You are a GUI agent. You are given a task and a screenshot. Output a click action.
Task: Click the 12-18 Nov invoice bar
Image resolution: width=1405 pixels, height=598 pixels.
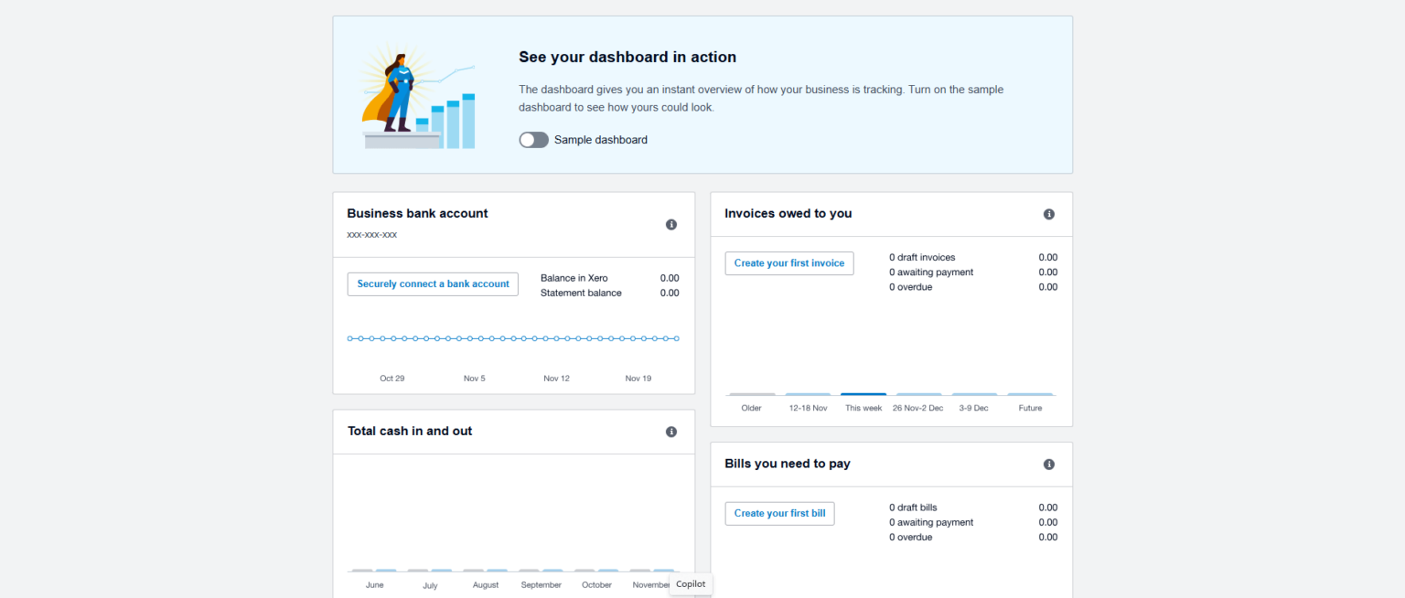click(x=808, y=392)
